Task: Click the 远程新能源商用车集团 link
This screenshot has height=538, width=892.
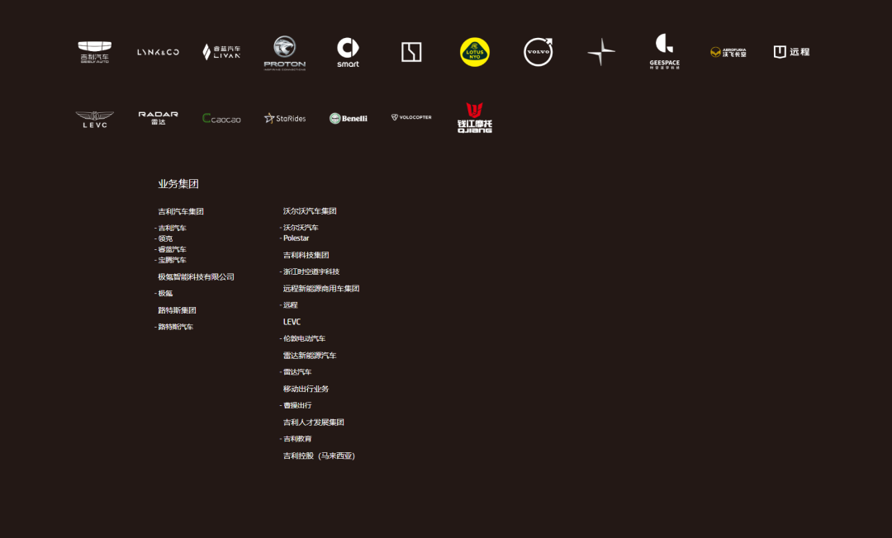Action: click(320, 289)
